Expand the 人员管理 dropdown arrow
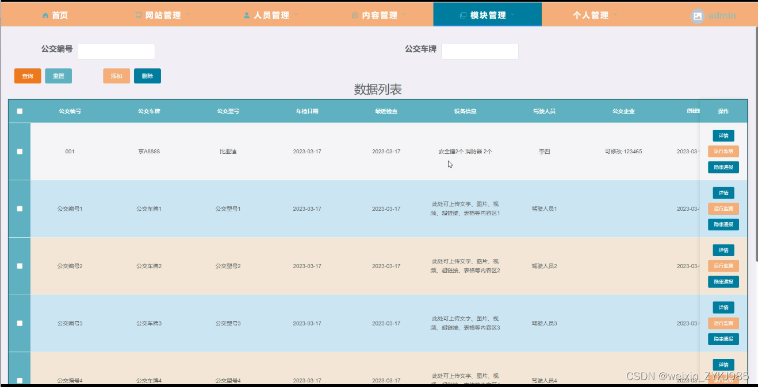This screenshot has height=387, width=758. tap(296, 14)
